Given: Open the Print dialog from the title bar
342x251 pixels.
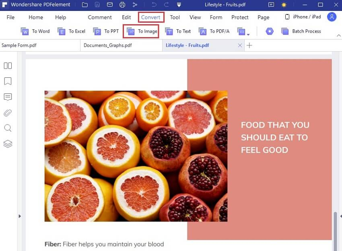Looking at the screenshot, I should coord(122,5).
